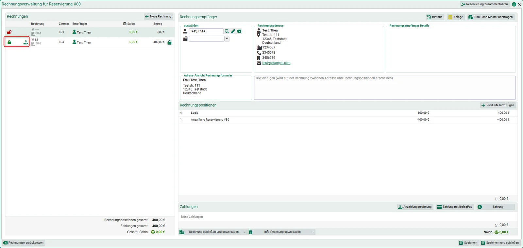
Task: Select invoice row 80-1 with amount 0,00 €
Action: click(90, 32)
